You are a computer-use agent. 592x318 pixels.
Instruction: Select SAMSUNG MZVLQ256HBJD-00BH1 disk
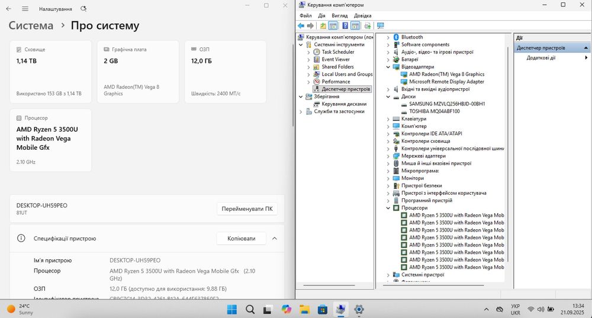pyautogui.click(x=447, y=104)
